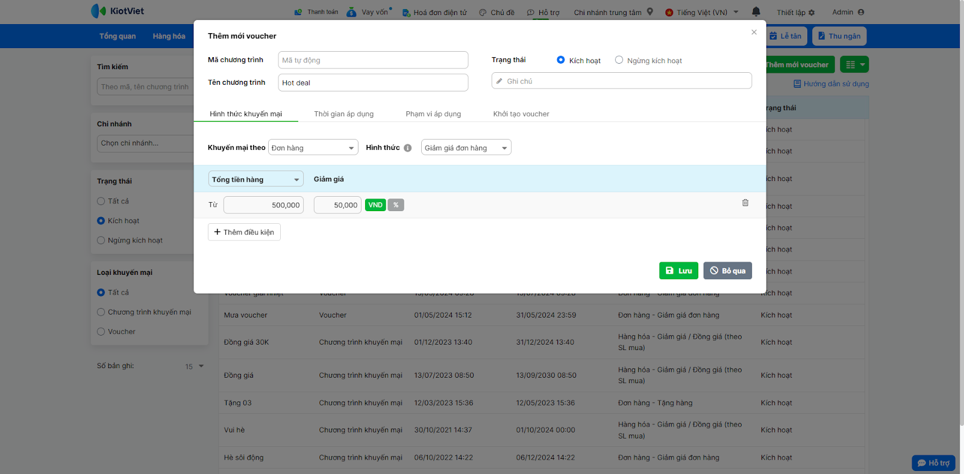Viewport: 964px width, 474px height.
Task: Switch discount unit to percent
Action: click(x=396, y=205)
